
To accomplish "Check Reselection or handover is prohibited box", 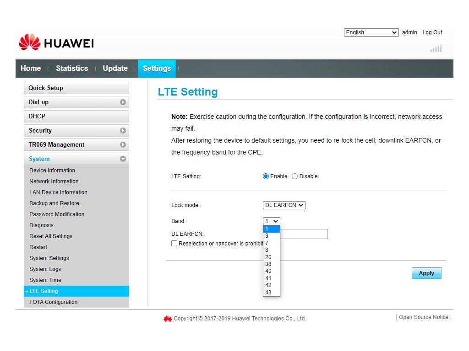I will 174,243.
